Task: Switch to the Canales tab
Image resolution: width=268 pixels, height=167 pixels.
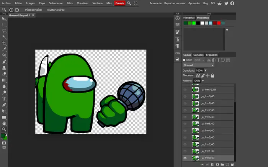Action: coord(198,55)
